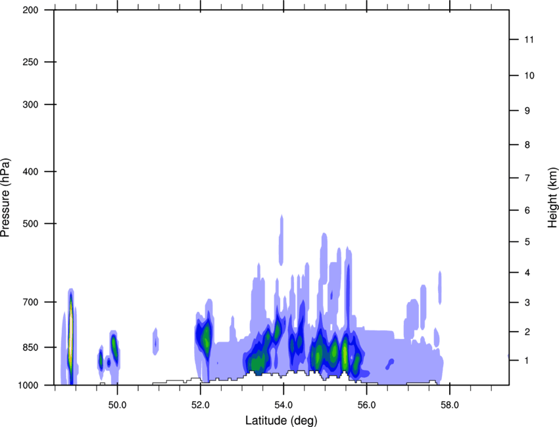The image size is (559, 427).
Task: Click the 500 pressure tick label
Action: tap(30, 223)
